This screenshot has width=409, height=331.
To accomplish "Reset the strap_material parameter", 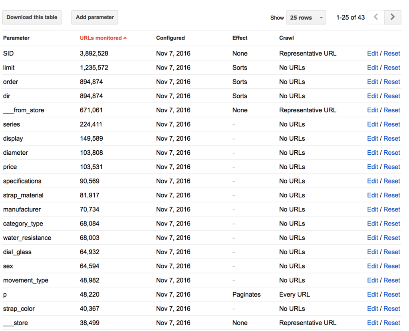I will pyautogui.click(x=392, y=195).
